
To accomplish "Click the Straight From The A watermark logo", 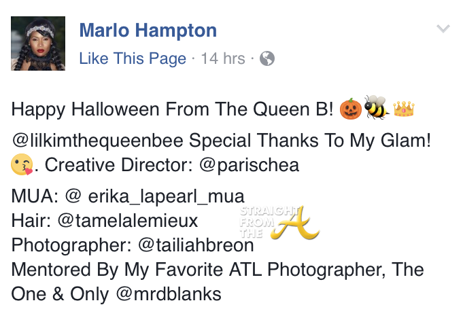I will pos(279,223).
